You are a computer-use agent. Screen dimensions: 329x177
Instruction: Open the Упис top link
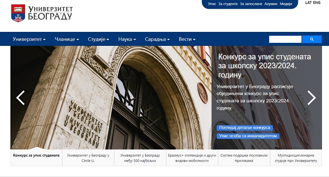coord(212,4)
